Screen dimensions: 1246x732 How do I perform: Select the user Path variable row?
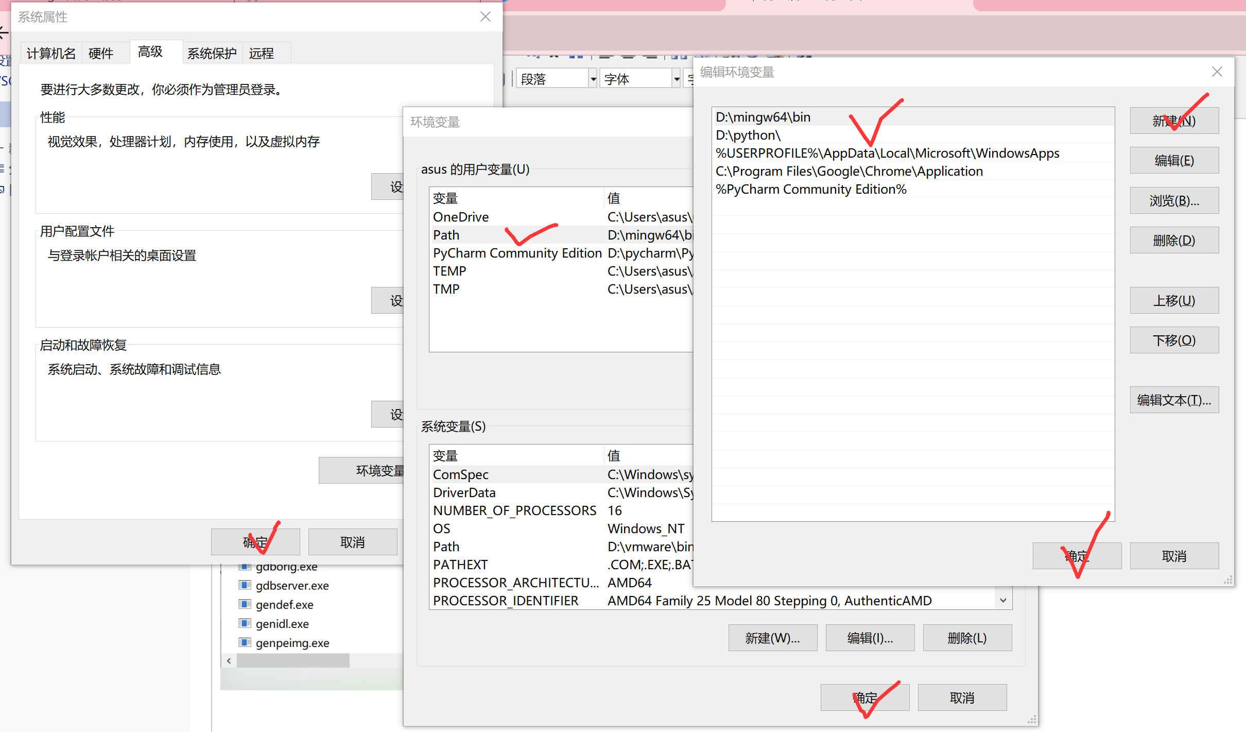click(446, 235)
